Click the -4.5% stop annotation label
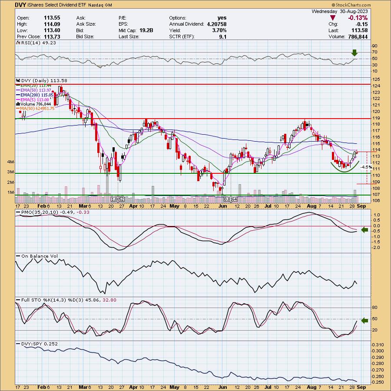 [367, 167]
